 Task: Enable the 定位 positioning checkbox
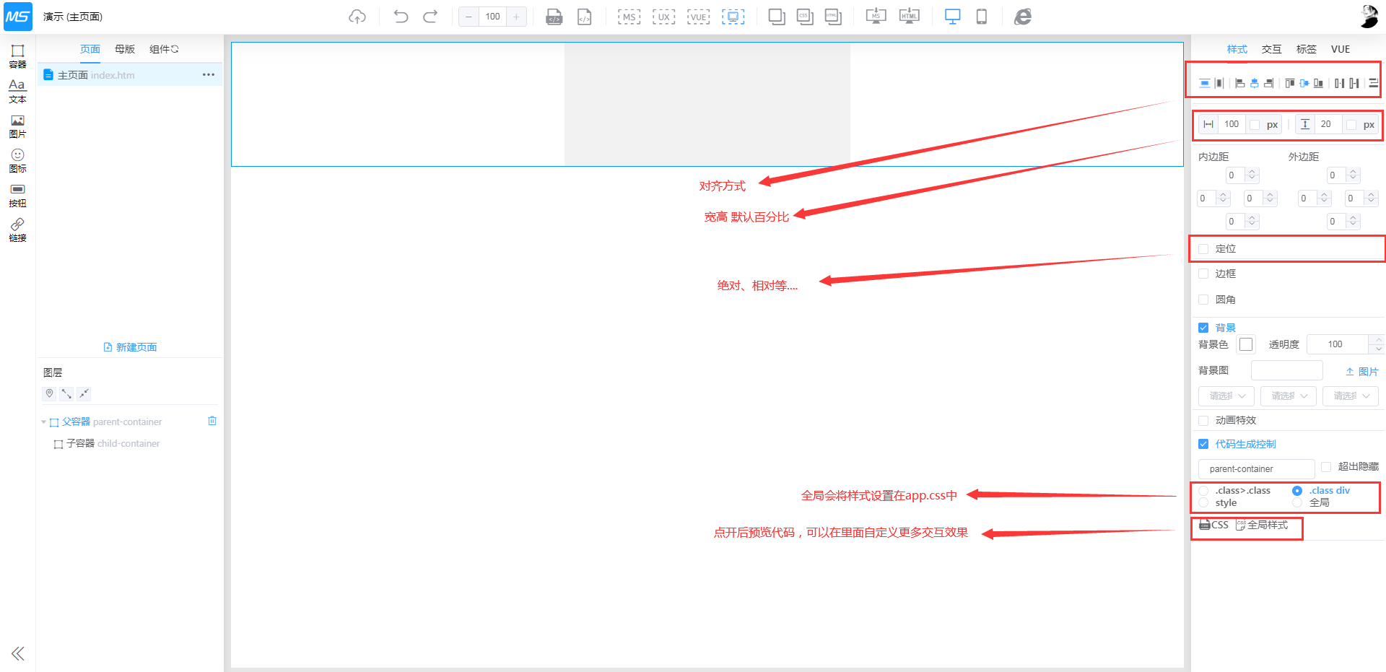pos(1203,249)
